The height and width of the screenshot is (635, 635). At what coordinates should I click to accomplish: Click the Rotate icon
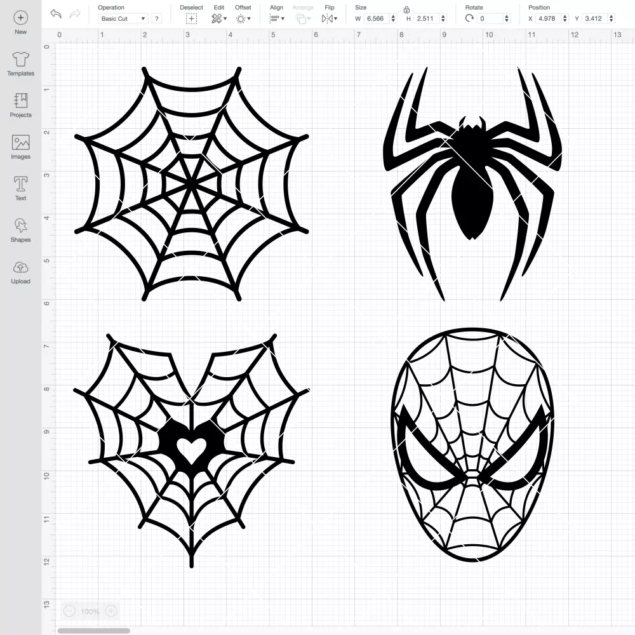(469, 18)
